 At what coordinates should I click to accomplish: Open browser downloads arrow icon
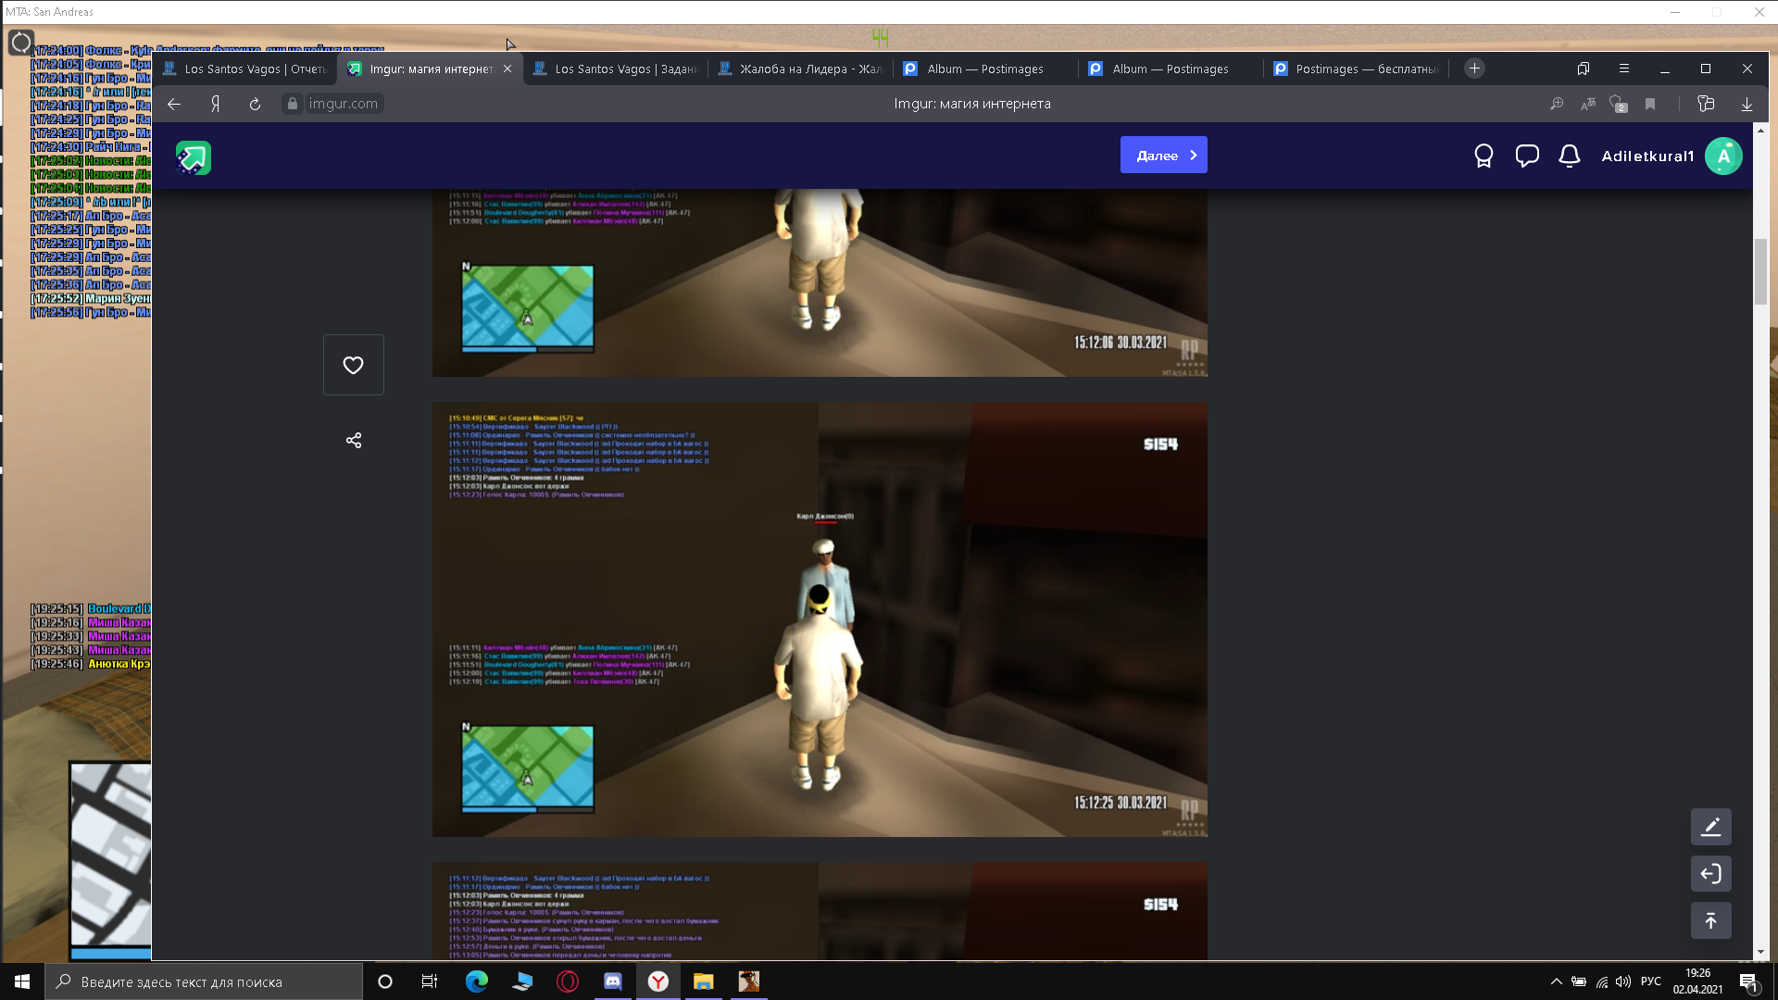pos(1747,104)
